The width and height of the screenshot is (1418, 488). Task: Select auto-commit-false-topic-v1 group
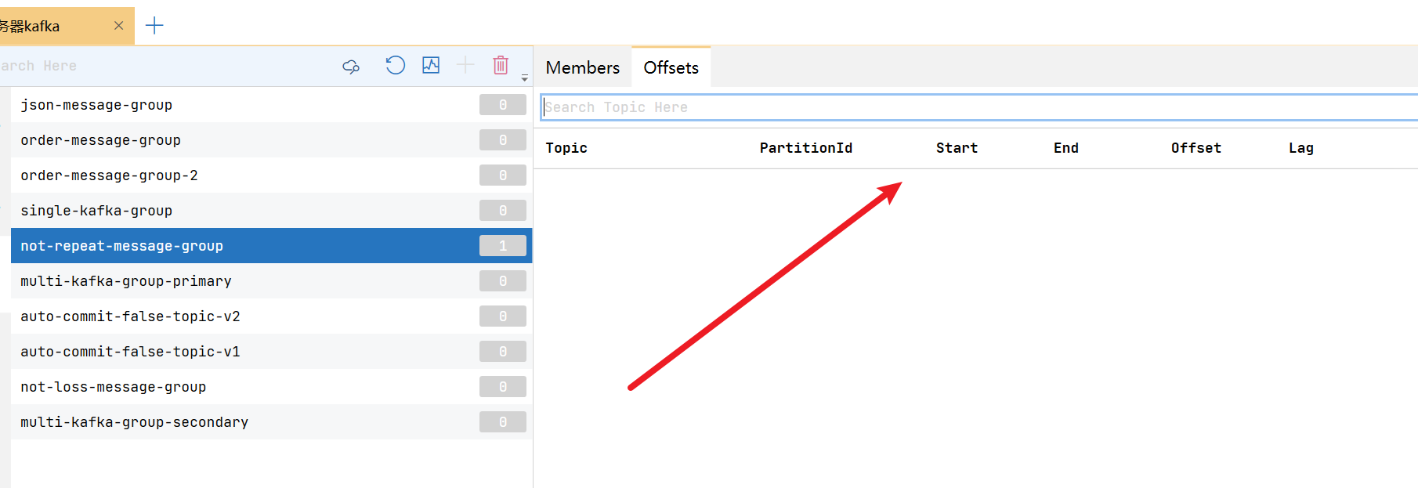coord(271,352)
